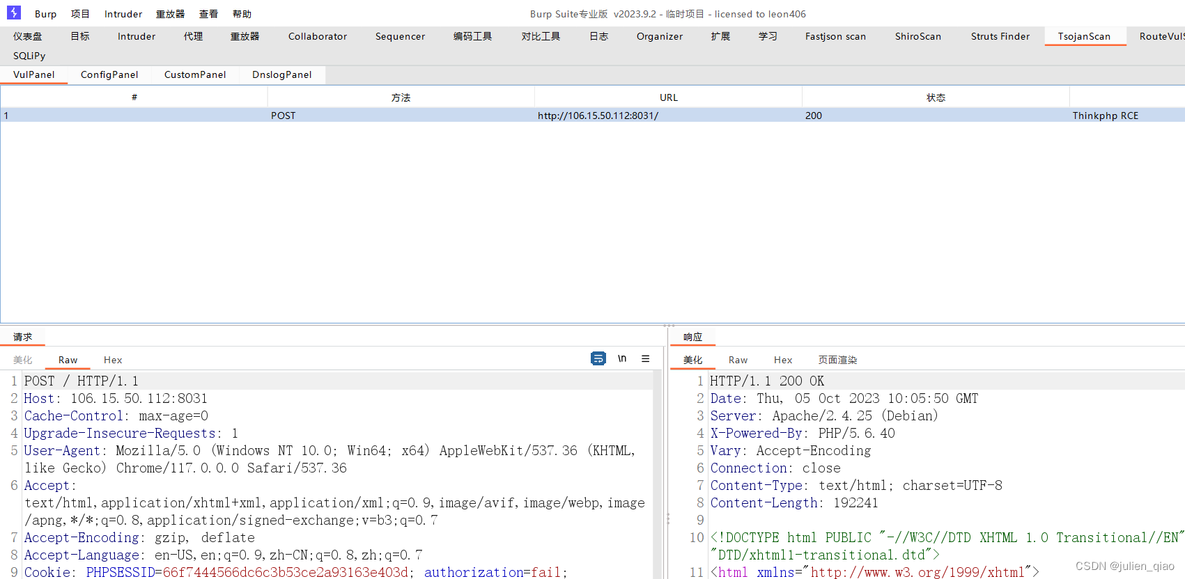Switch to the SQLiPy tab
The width and height of the screenshot is (1185, 579).
(29, 56)
